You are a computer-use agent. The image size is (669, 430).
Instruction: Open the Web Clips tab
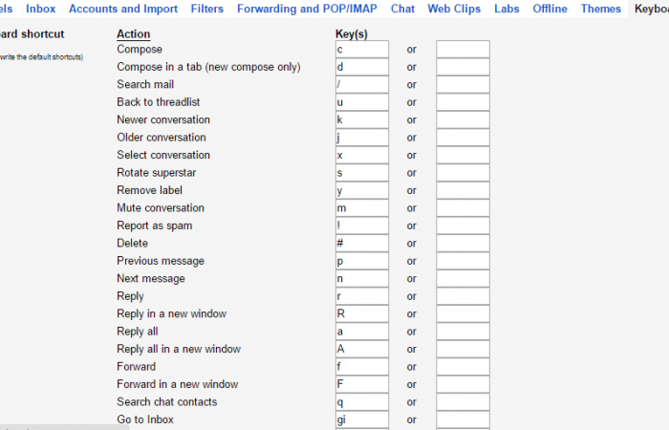click(x=454, y=9)
